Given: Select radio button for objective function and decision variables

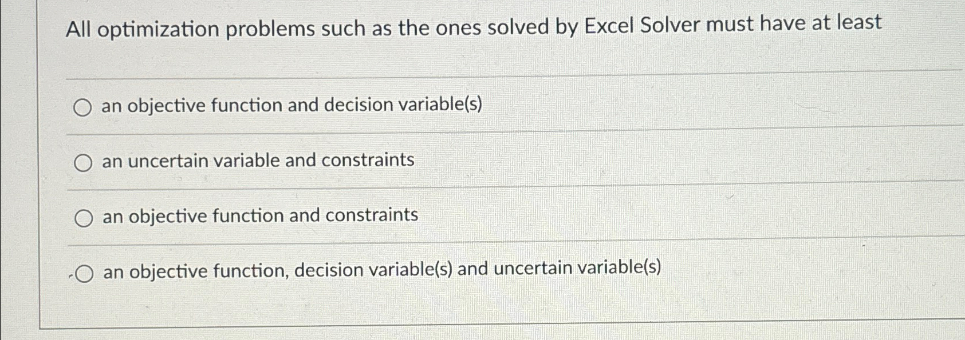Looking at the screenshot, I should (84, 106).
